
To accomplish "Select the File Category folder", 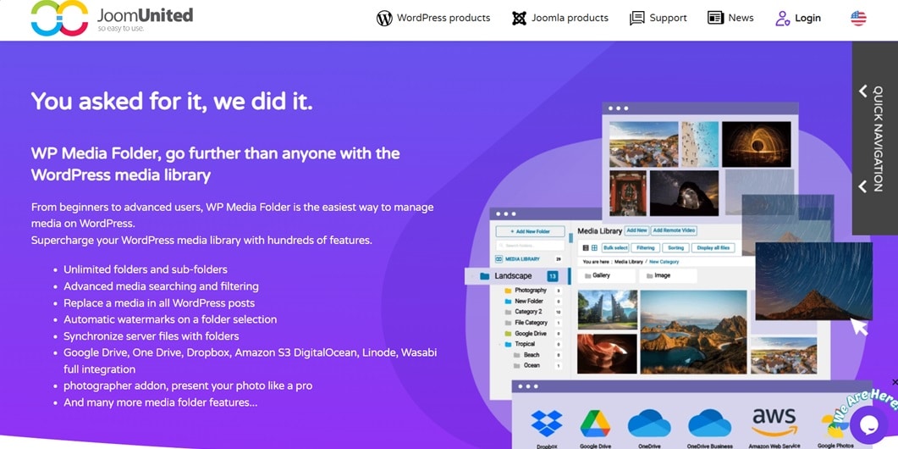I will 532,323.
